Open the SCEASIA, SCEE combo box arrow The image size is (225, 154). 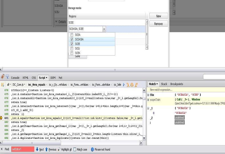point(104,29)
